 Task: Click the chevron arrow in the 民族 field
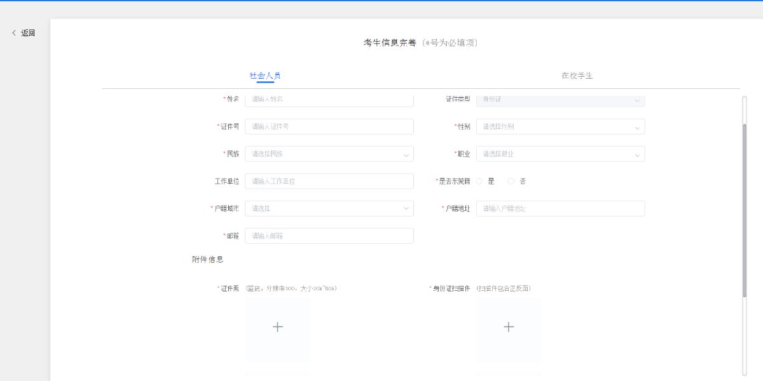[406, 154]
